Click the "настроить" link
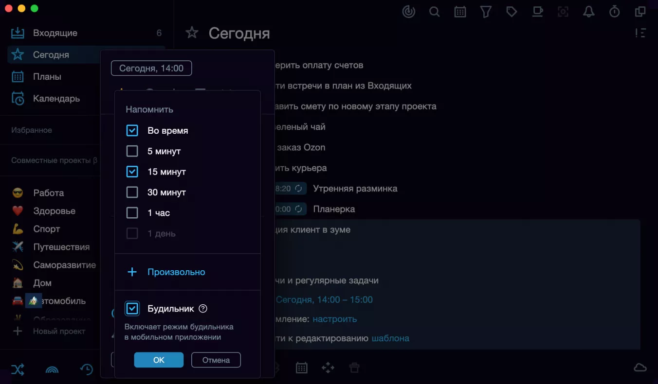This screenshot has height=384, width=658. click(335, 319)
